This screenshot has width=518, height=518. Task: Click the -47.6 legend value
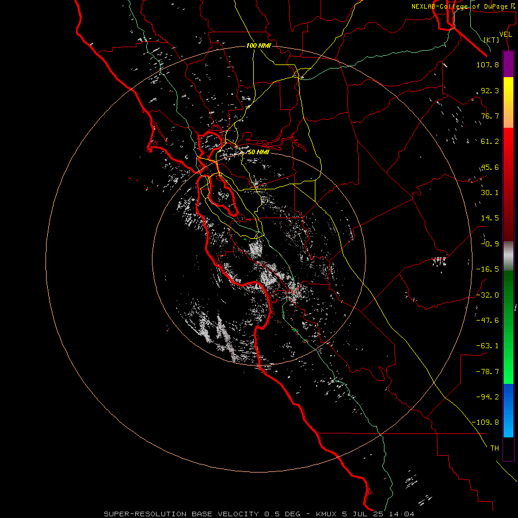pos(487,321)
